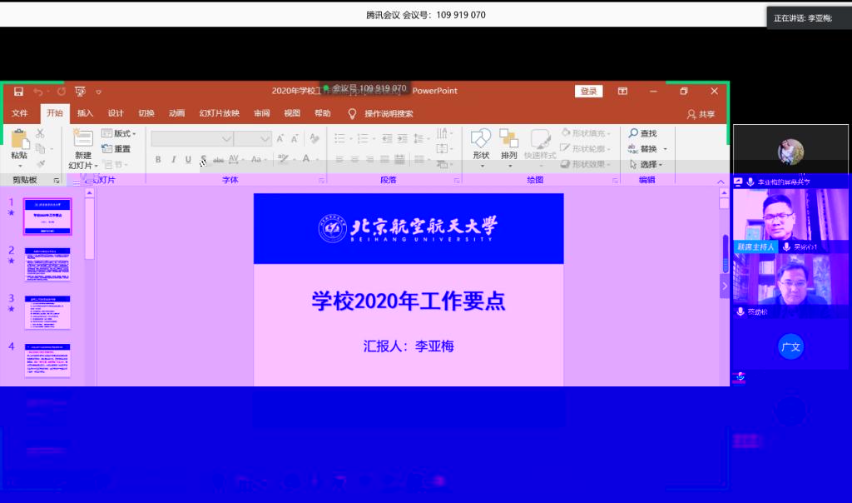Viewport: 852px width, 503px height.
Task: Open the 文件 tab
Action: tap(20, 113)
